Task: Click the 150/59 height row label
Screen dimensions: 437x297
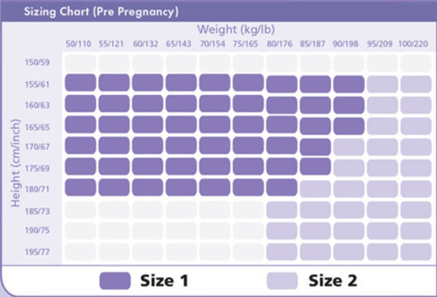Action: 37,63
